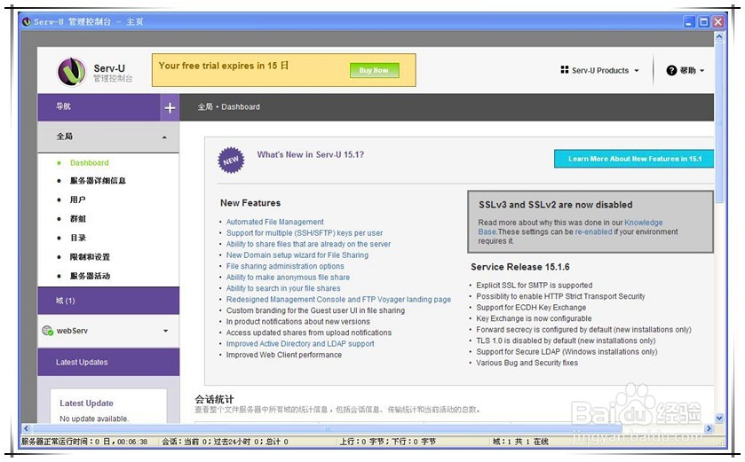745x462 pixels.
Task: Click the Latest Update card title
Action: [86, 403]
